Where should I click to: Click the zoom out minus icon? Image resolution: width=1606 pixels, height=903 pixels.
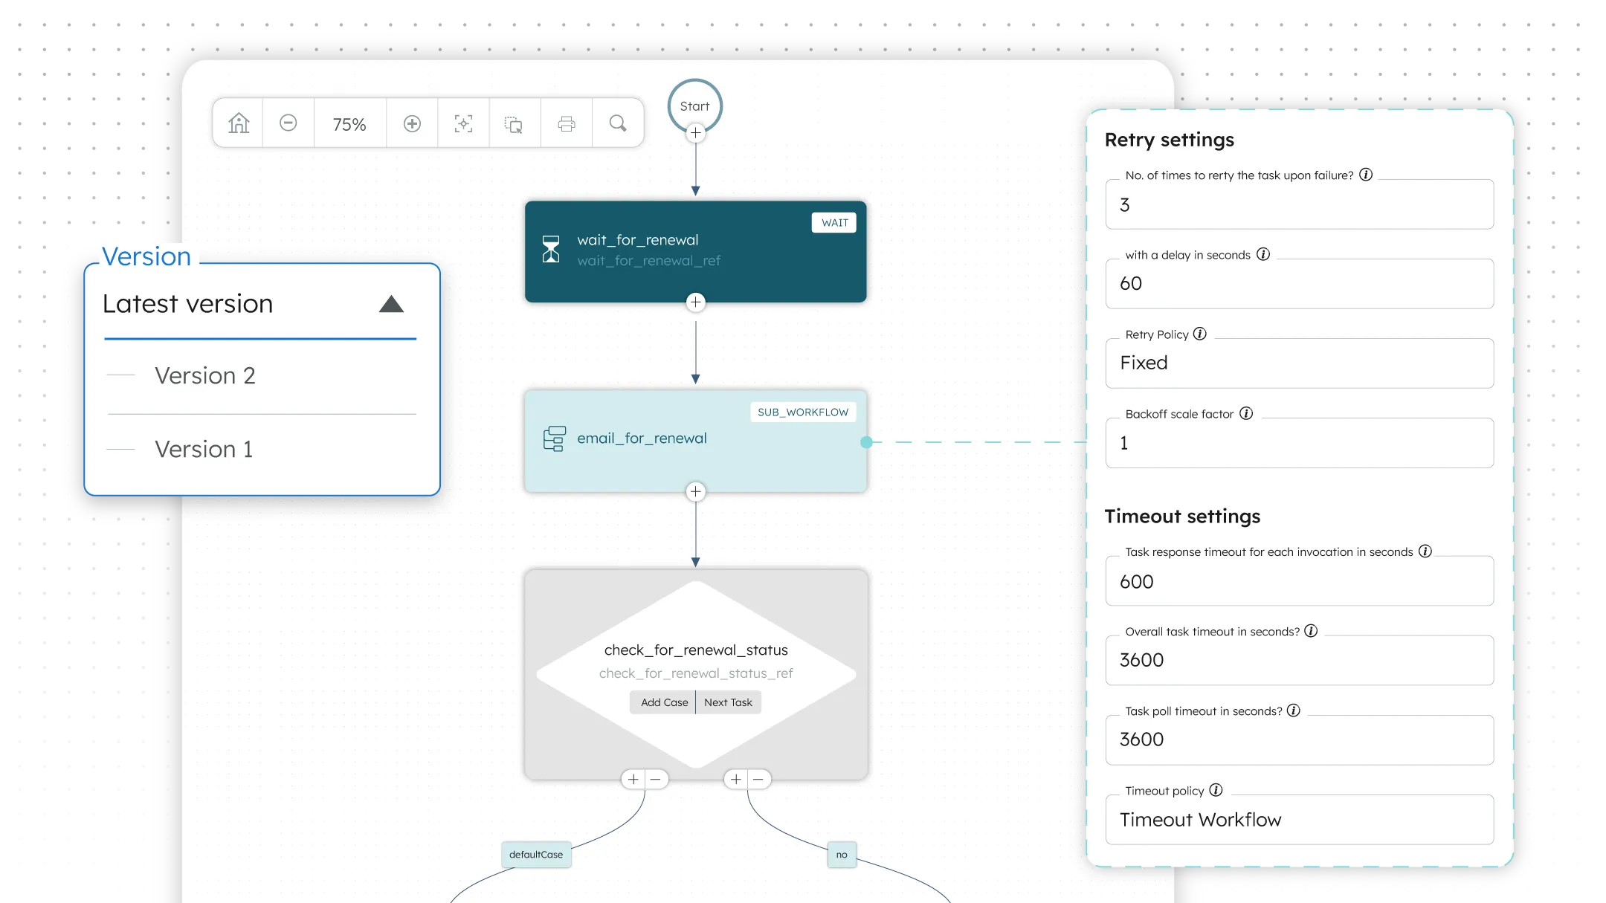288,123
